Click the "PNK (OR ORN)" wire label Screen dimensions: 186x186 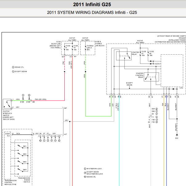click(41, 99)
